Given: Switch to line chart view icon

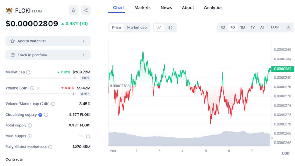Looking at the screenshot, I should tap(159, 28).
